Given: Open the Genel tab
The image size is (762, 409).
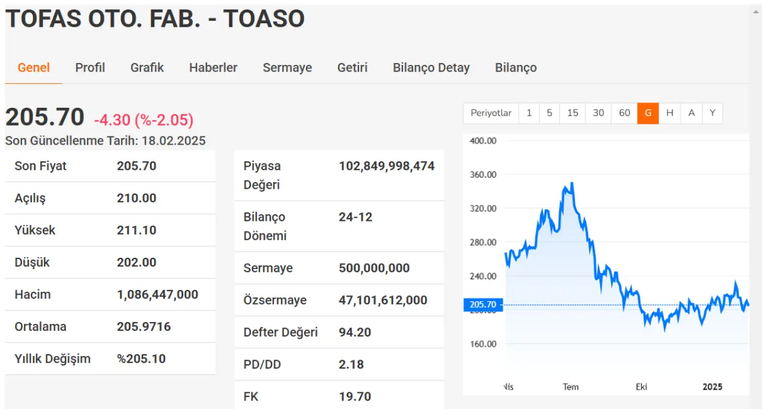Looking at the screenshot, I should point(33,68).
